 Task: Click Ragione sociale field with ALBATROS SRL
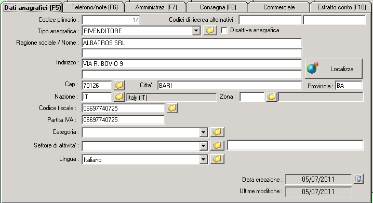point(192,43)
